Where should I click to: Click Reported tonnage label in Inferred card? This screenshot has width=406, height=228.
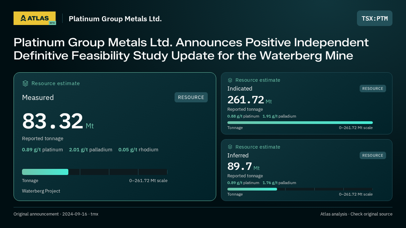tap(245, 176)
